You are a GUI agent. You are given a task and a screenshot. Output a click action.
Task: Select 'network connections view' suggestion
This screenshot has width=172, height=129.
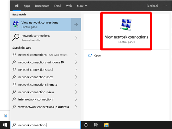click(x=45, y=92)
